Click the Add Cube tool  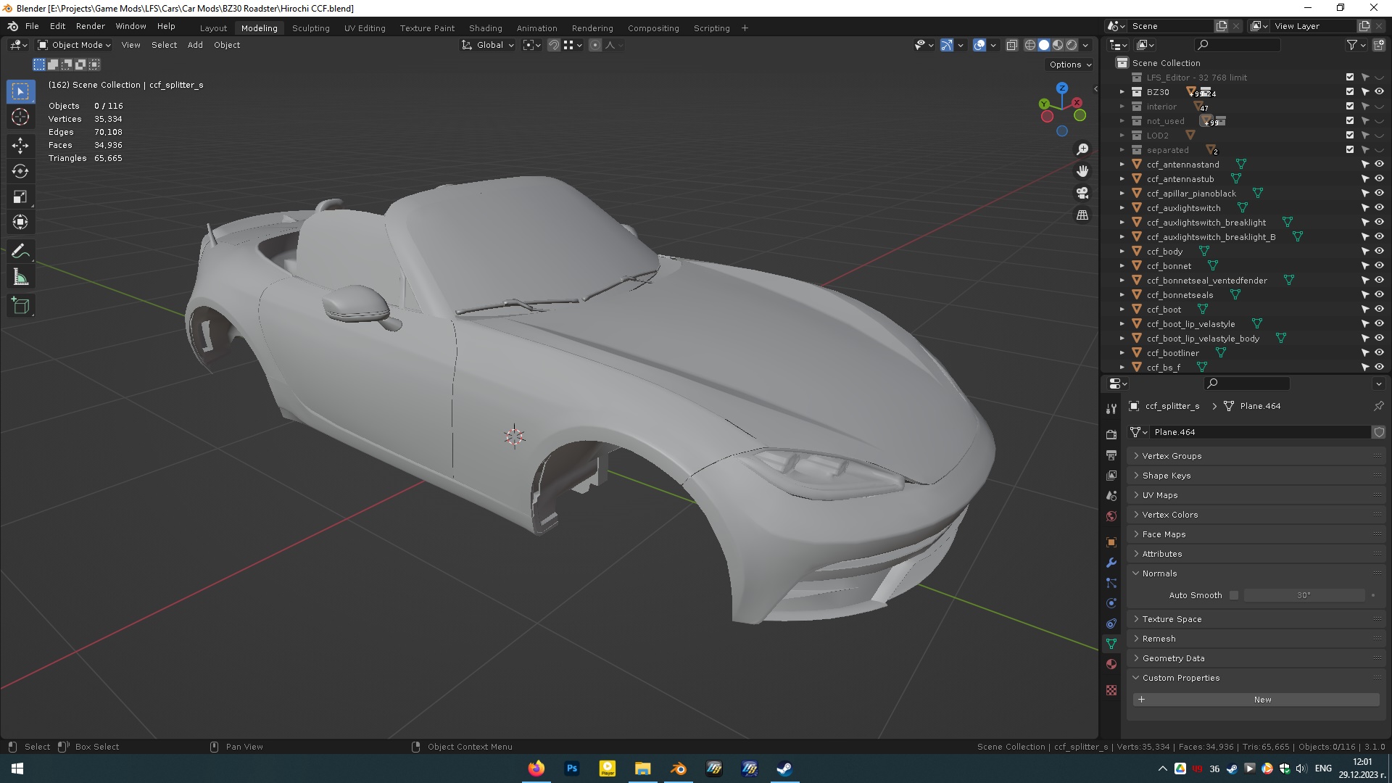20,306
